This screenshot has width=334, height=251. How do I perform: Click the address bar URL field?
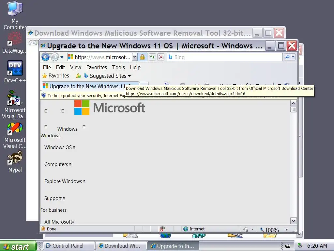[99, 57]
